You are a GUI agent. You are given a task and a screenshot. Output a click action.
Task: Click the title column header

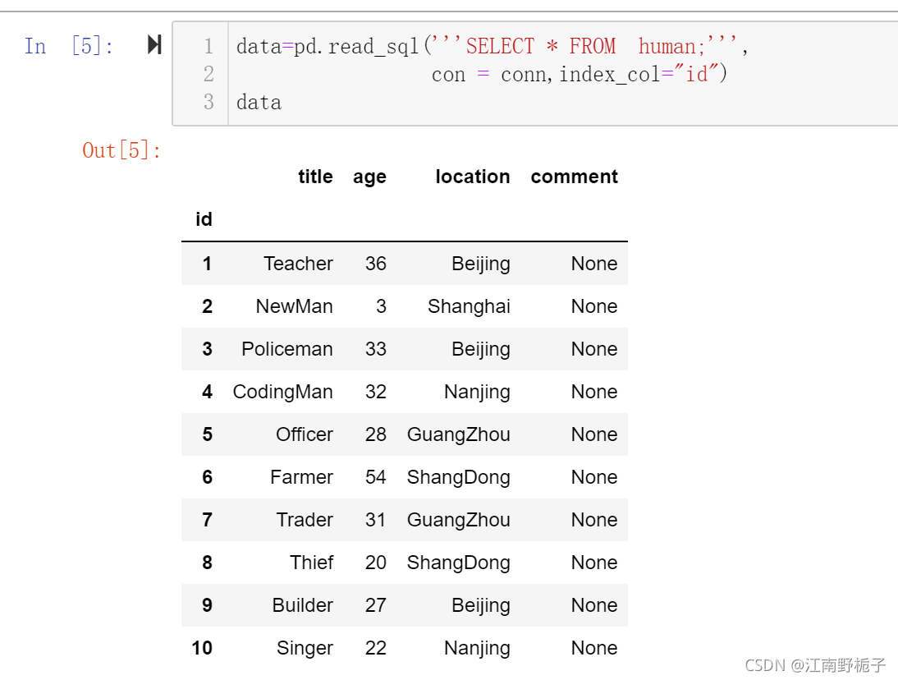point(315,177)
